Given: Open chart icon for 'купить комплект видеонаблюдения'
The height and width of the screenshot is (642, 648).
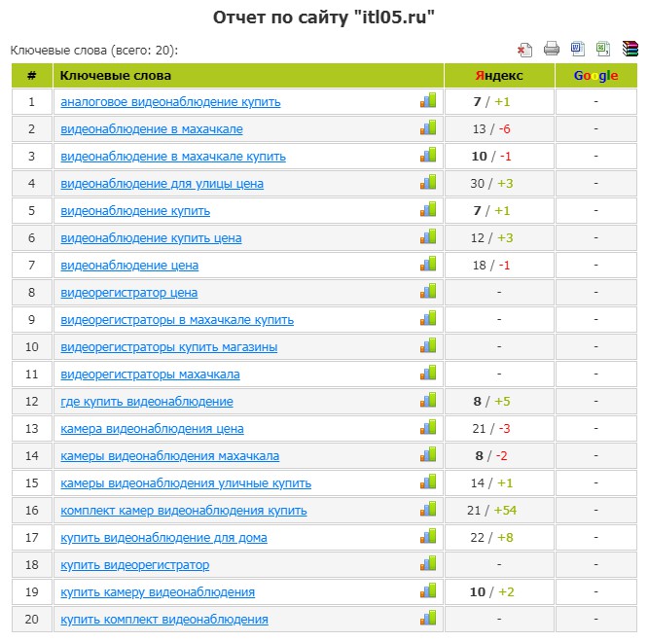Looking at the screenshot, I should pyautogui.click(x=428, y=619).
